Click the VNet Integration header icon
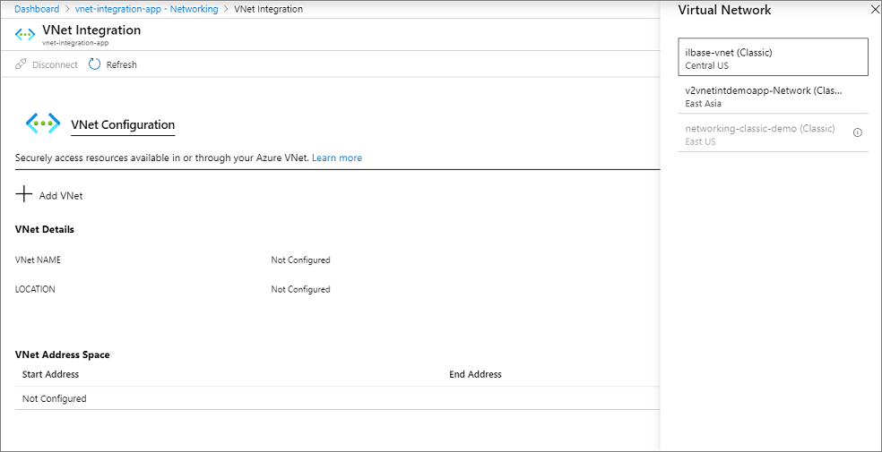Screen dimensions: 882x452 [x=25, y=34]
